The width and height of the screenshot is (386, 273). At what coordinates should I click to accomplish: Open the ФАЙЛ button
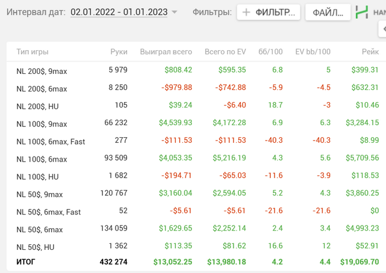[328, 12]
